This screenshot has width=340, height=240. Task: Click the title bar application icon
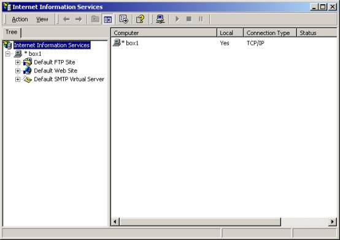[x=7, y=7]
